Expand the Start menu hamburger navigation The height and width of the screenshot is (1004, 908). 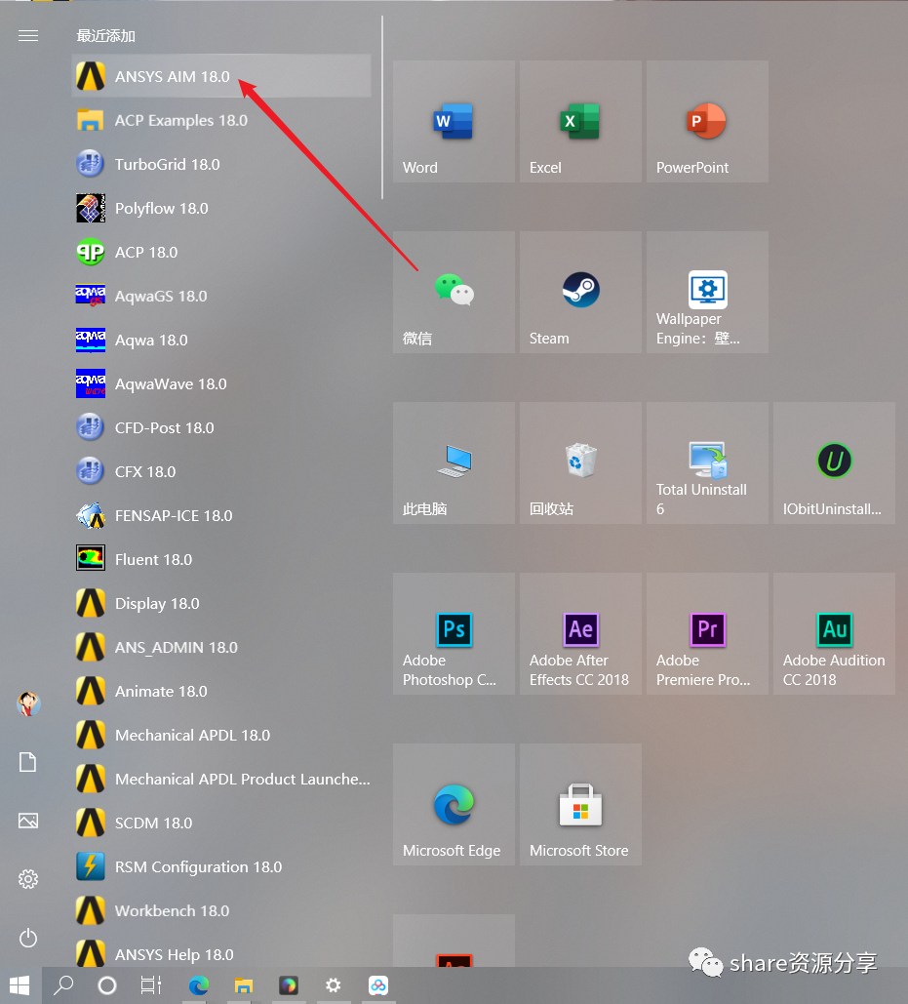tap(28, 36)
